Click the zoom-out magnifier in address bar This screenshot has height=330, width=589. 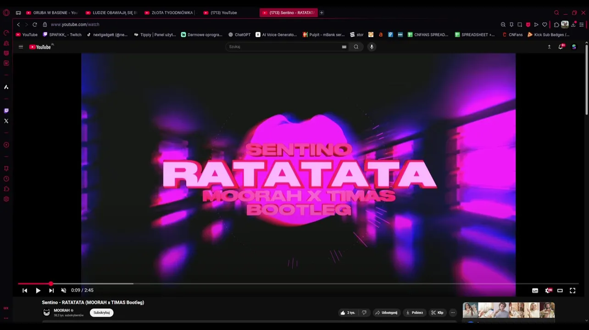pyautogui.click(x=503, y=24)
